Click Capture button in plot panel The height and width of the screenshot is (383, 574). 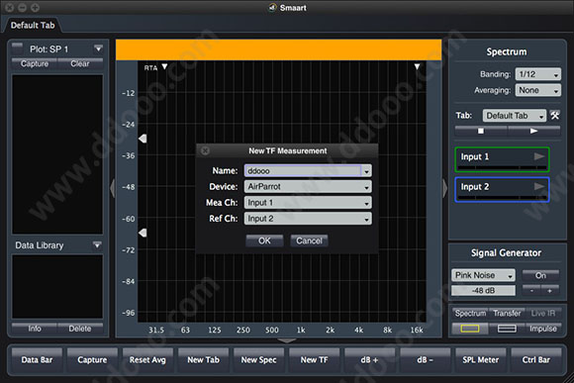[x=35, y=63]
